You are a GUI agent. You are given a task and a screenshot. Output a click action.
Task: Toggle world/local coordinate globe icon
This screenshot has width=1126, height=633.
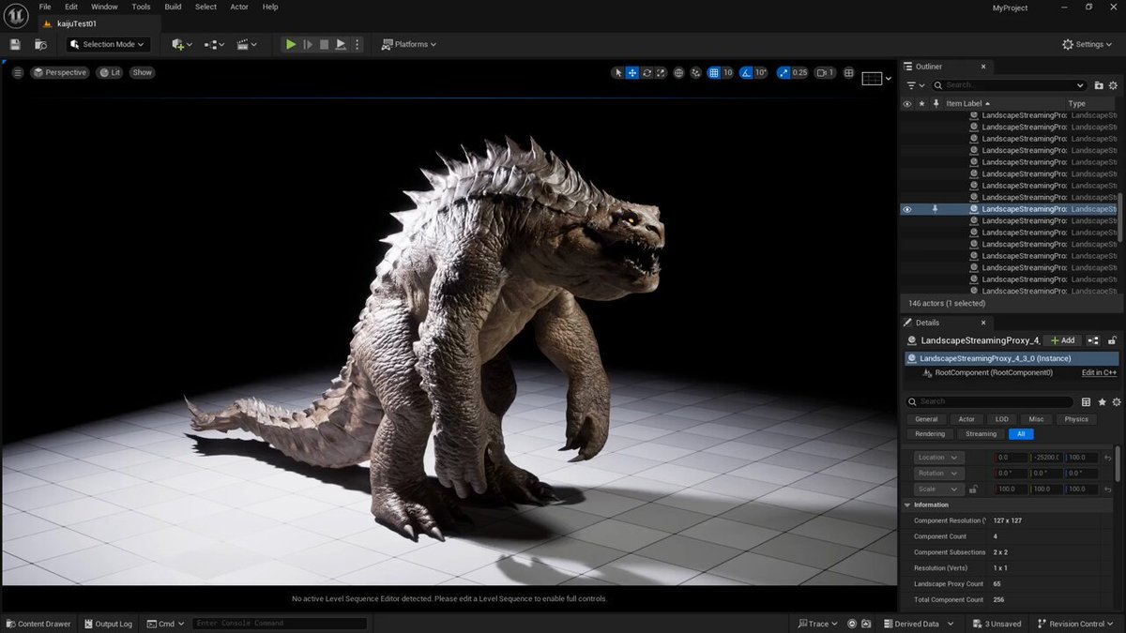(x=678, y=72)
